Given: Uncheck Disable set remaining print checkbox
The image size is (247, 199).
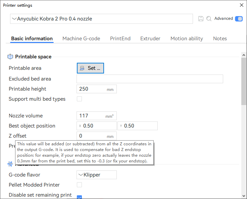Looking at the screenshot, I should (80, 197).
